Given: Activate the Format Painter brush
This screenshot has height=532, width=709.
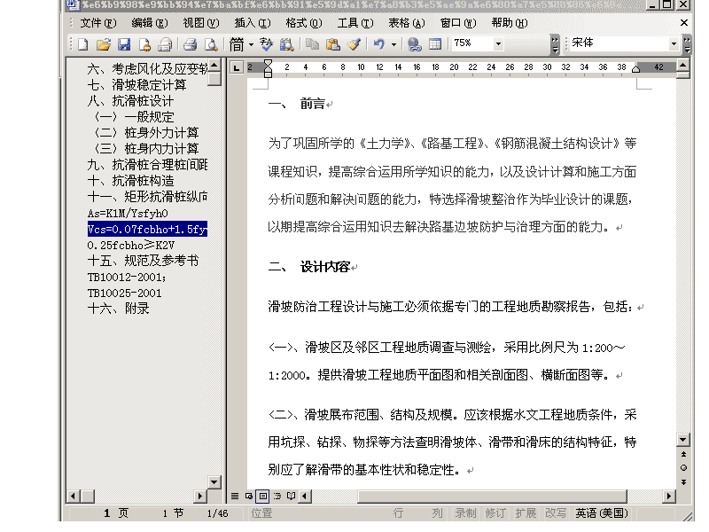Looking at the screenshot, I should click(354, 44).
